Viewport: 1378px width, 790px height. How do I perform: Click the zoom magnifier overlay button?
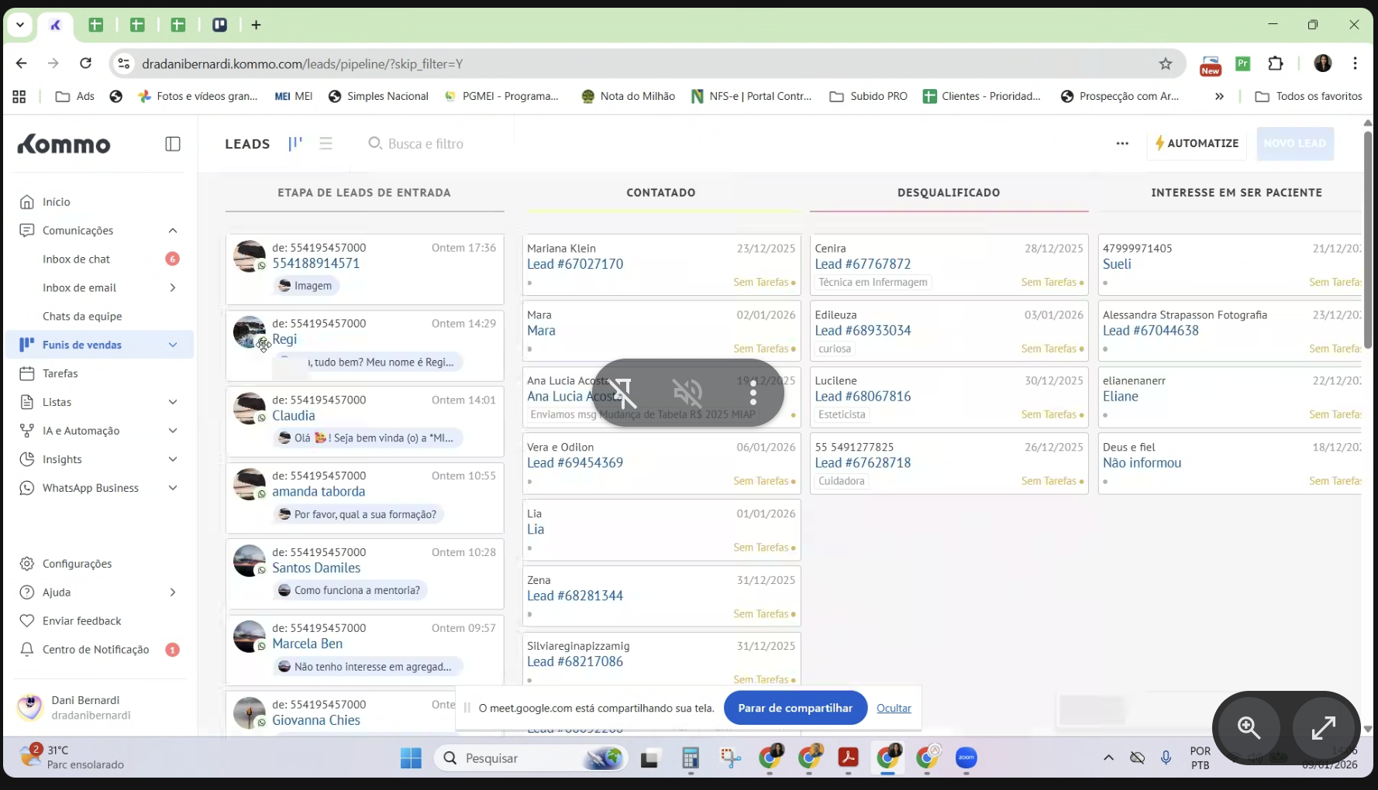[x=1248, y=727]
